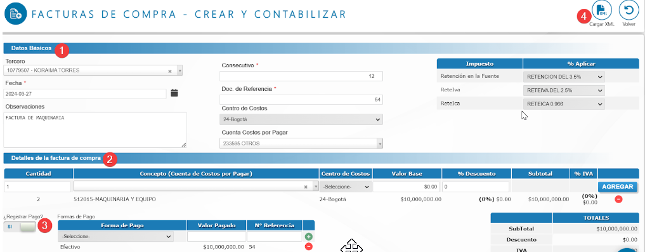
Task: Expand the Cuenta Costos por Pagar selector
Action: click(301, 143)
